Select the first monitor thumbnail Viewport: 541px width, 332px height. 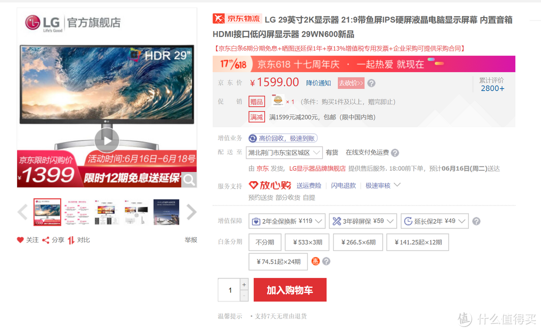click(47, 212)
